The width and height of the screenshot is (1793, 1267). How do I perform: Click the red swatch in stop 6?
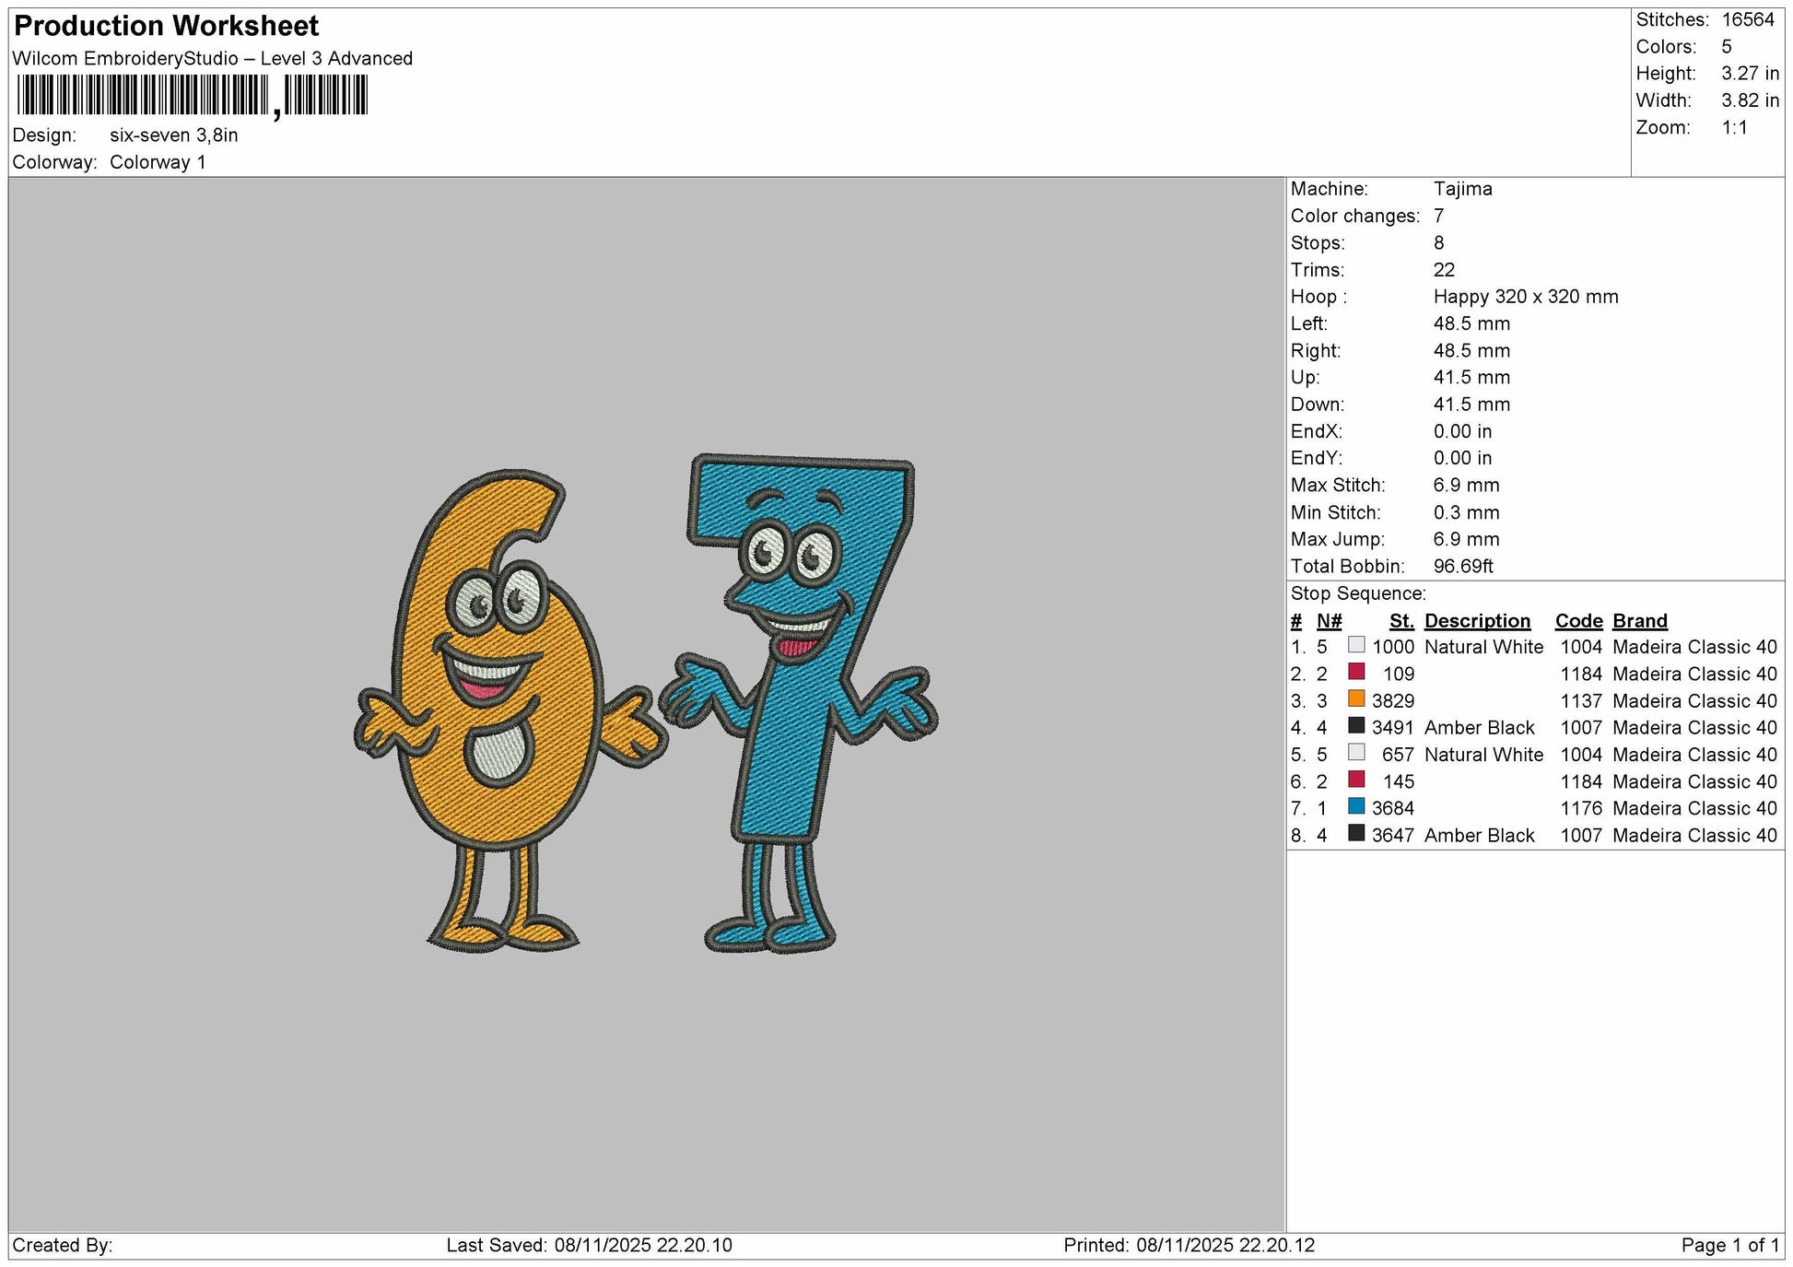click(1356, 780)
